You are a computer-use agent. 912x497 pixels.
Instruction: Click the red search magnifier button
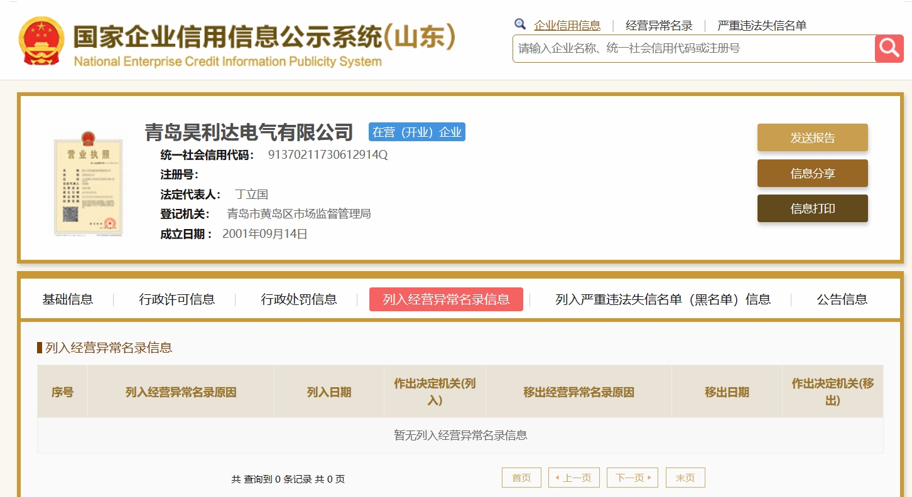[x=889, y=48]
